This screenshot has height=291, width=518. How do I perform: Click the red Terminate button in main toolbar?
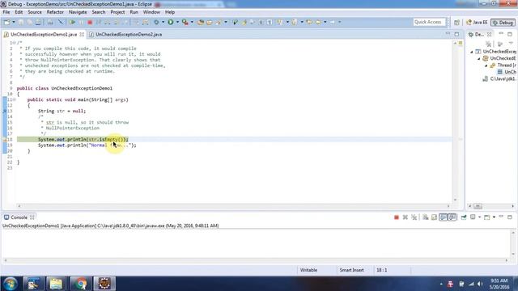[x=90, y=22]
